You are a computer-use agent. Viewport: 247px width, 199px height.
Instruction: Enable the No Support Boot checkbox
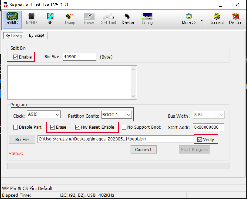(x=124, y=127)
